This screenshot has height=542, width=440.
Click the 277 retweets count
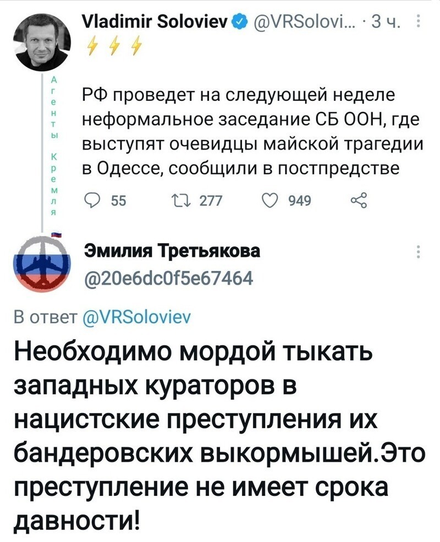pos(211,200)
